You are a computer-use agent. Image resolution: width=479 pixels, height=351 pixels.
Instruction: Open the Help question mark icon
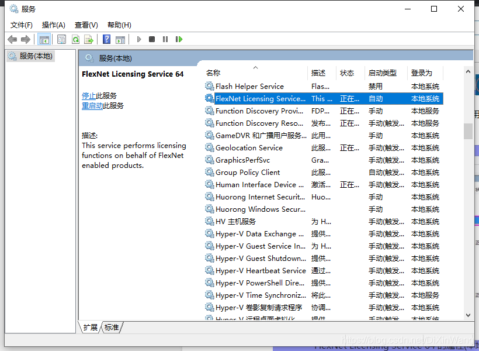click(107, 39)
